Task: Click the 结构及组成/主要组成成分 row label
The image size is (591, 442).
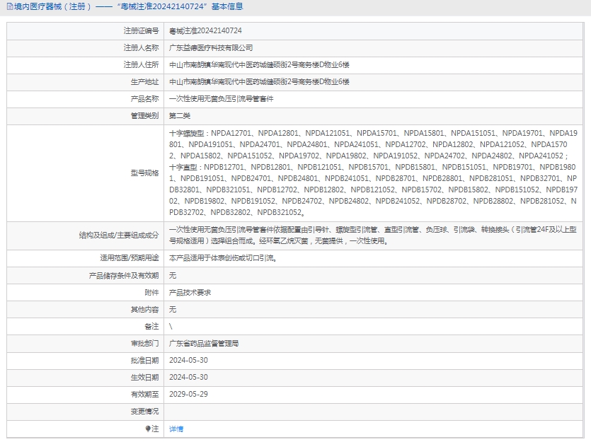Action: point(119,234)
